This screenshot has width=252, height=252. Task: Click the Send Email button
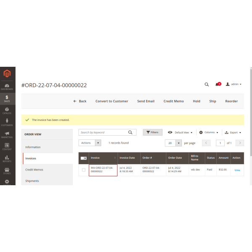(x=146, y=101)
